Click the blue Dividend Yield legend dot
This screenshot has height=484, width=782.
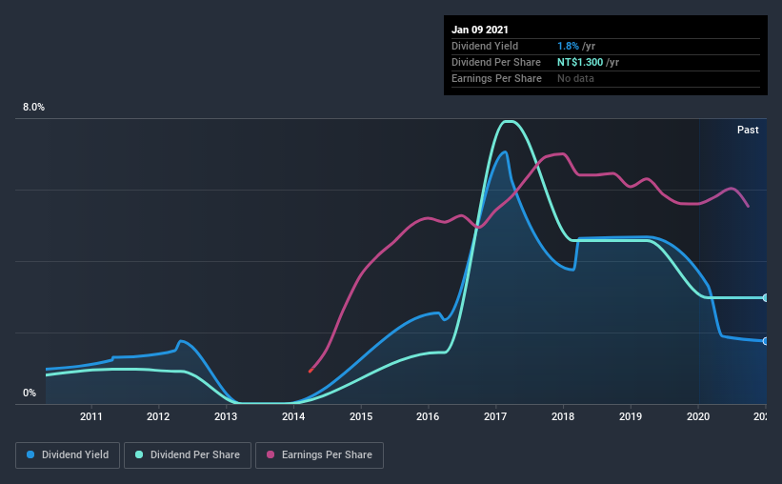(30, 454)
